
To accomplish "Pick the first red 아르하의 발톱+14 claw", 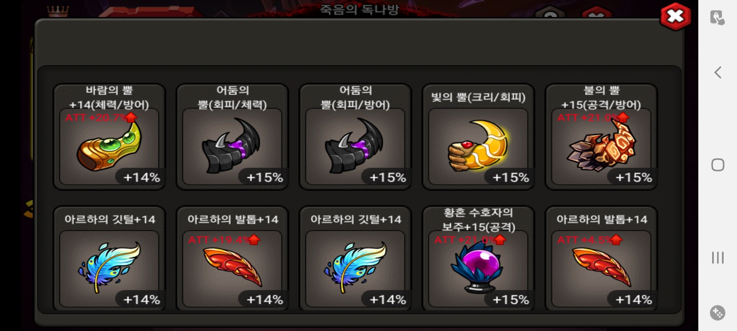I will [232, 258].
